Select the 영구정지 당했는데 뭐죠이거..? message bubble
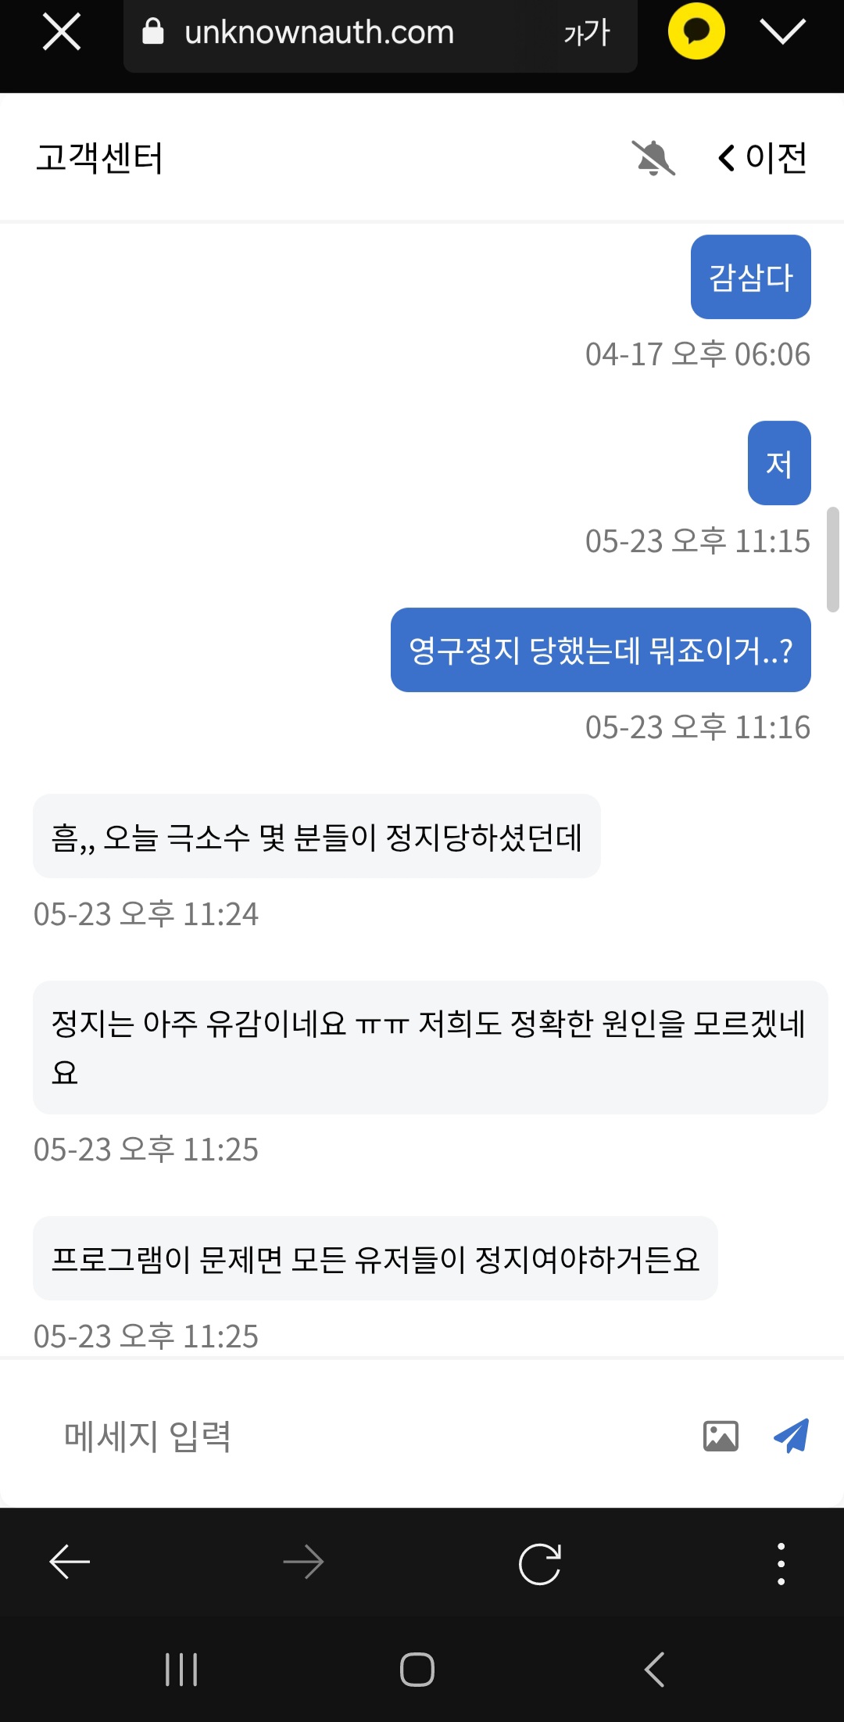 coord(600,650)
